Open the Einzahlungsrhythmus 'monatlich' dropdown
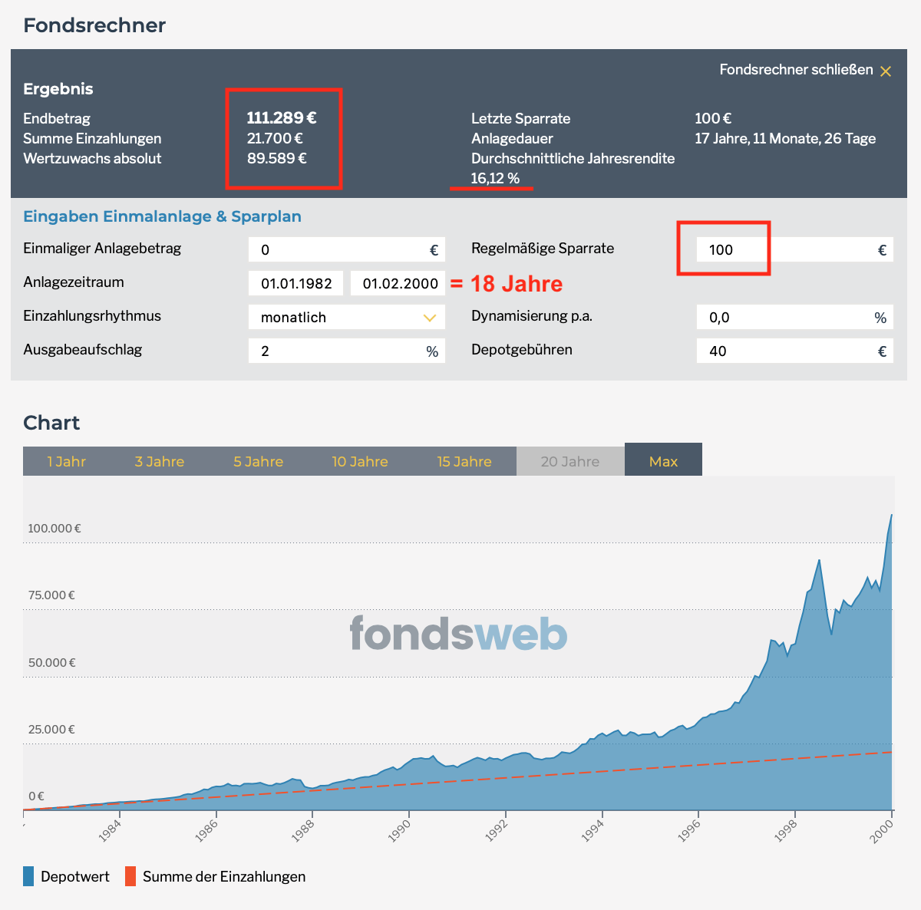The image size is (921, 910). [x=347, y=317]
